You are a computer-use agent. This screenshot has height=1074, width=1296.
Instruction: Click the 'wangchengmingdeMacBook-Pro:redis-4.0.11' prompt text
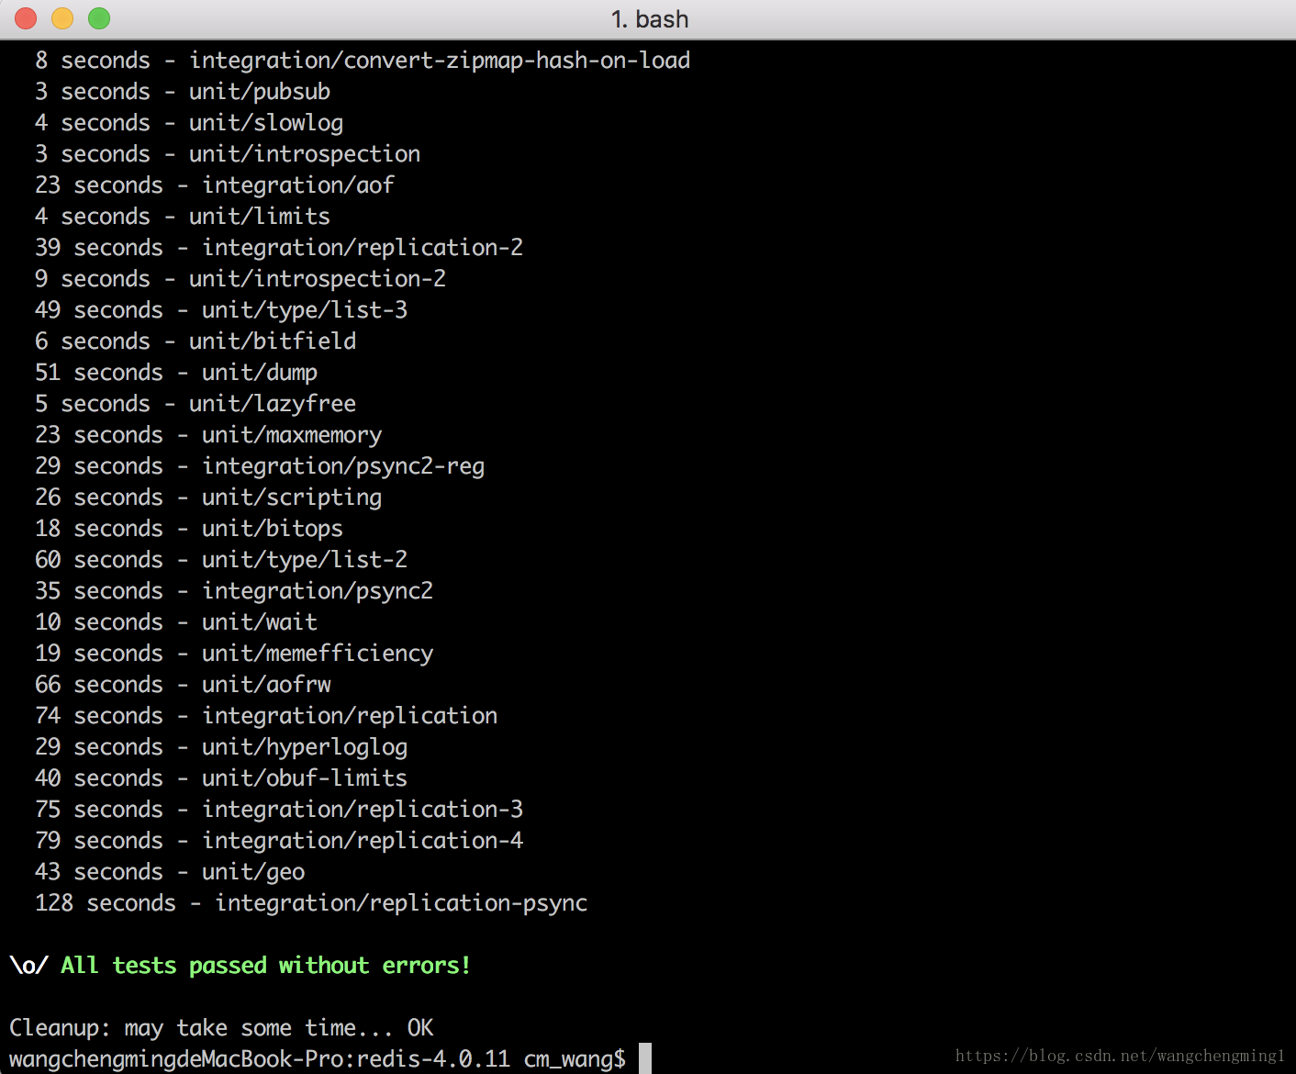[x=260, y=1059]
